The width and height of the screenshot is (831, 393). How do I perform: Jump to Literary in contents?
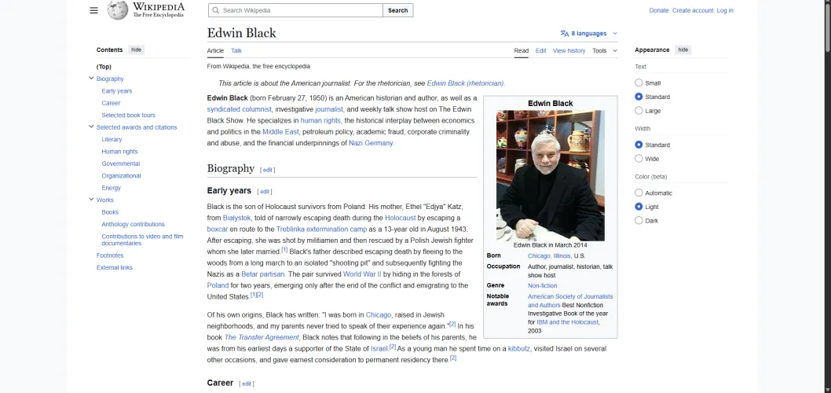tap(112, 139)
